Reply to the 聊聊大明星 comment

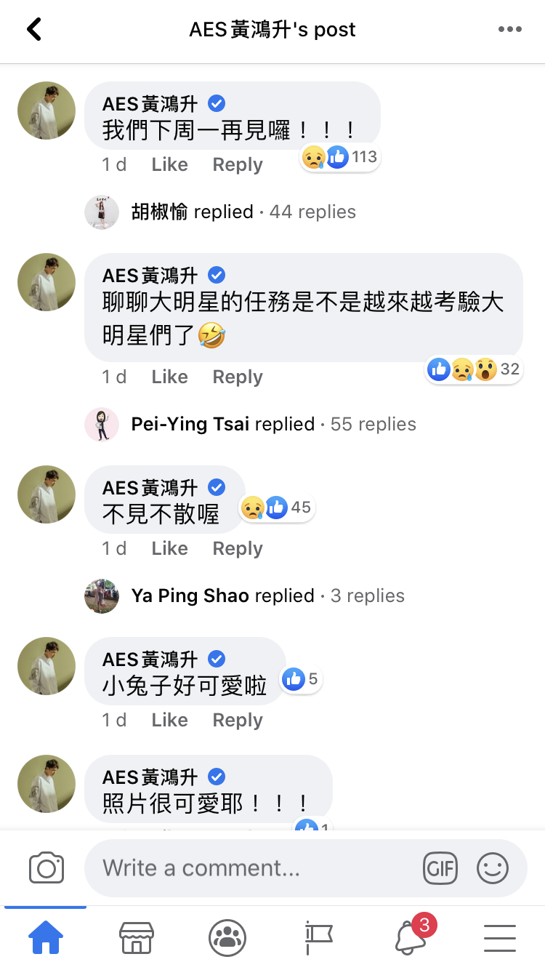pyautogui.click(x=237, y=377)
